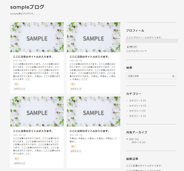Click the カテゴリー1 tag under article
The height and width of the screenshot is (171, 184).
click(76, 151)
